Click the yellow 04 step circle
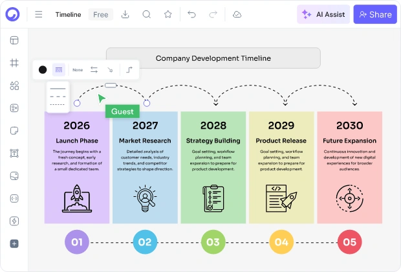401x272 pixels. point(281,242)
